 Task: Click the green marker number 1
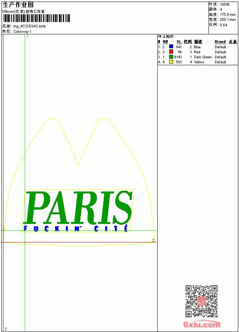[x=27, y=36]
